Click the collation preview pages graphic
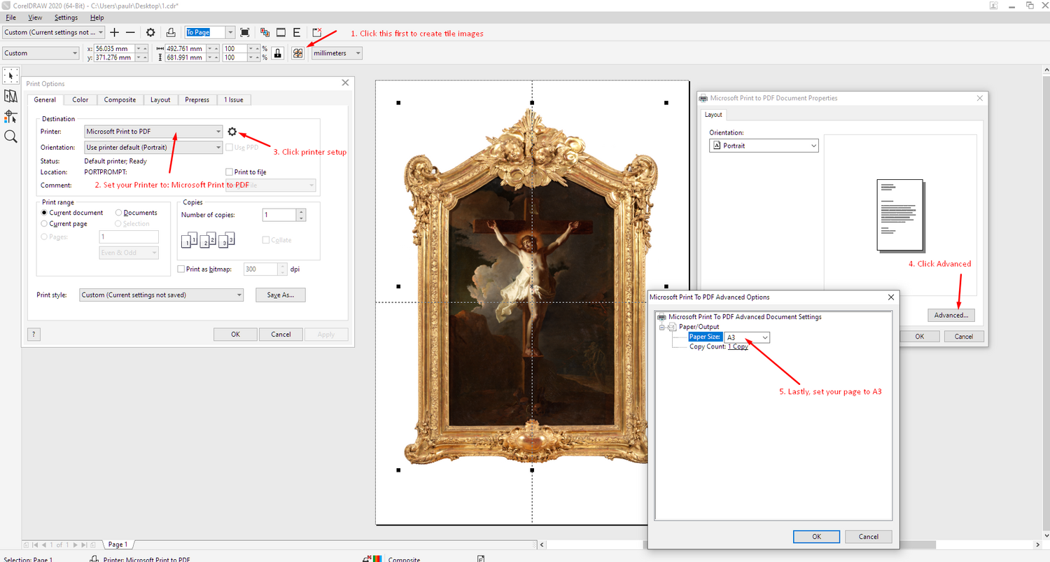The width and height of the screenshot is (1050, 562). [208, 240]
